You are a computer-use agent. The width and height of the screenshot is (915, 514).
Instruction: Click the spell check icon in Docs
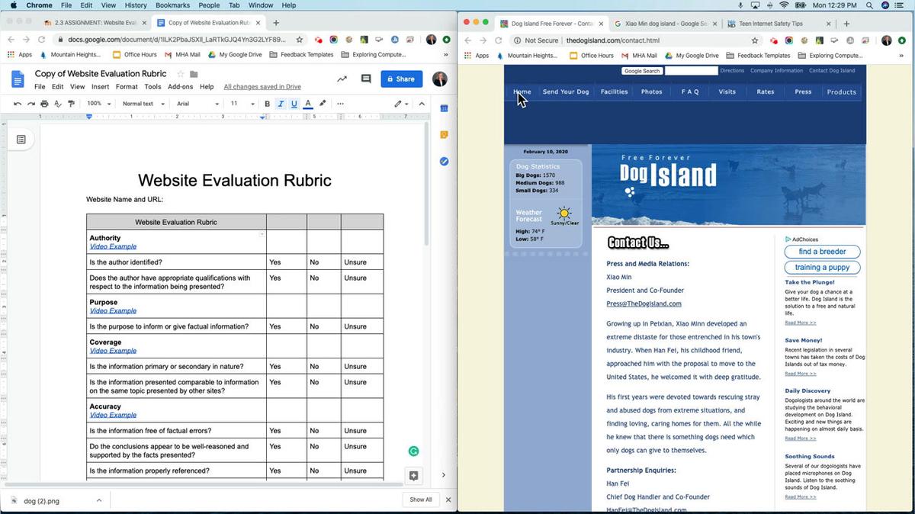coord(58,104)
